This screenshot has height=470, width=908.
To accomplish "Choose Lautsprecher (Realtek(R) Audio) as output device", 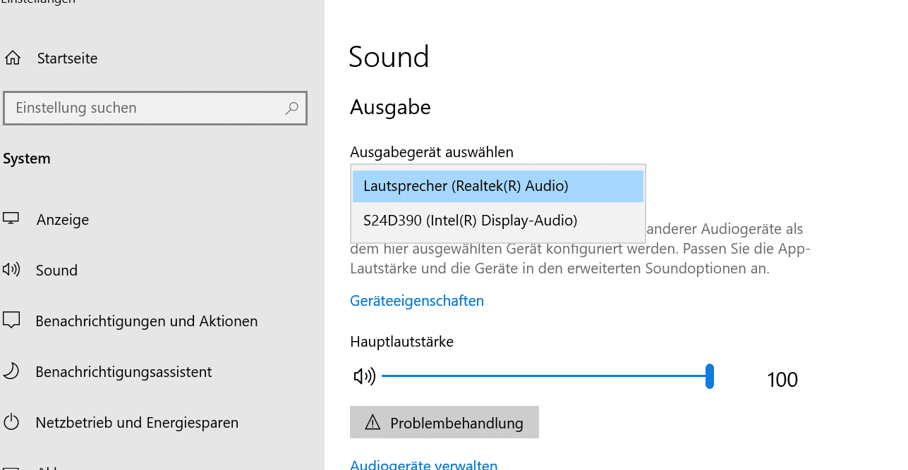I will tap(498, 186).
